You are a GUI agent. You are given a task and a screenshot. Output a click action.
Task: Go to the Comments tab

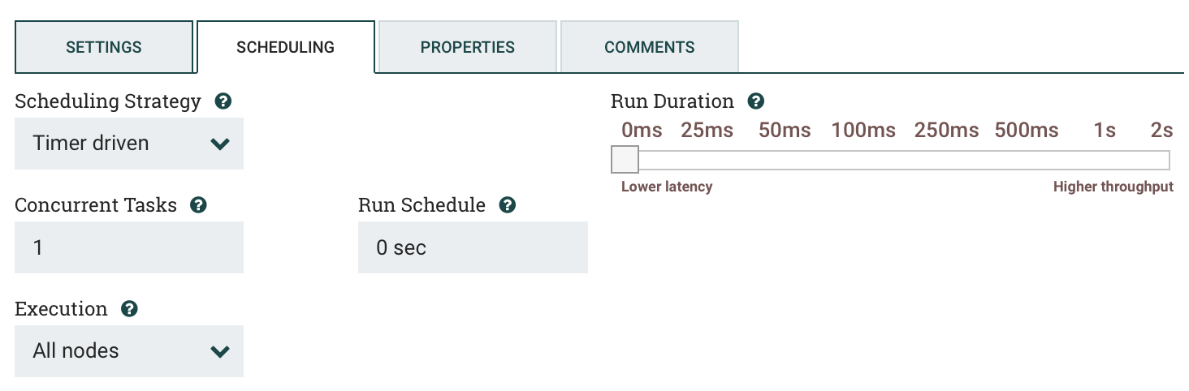tap(650, 47)
